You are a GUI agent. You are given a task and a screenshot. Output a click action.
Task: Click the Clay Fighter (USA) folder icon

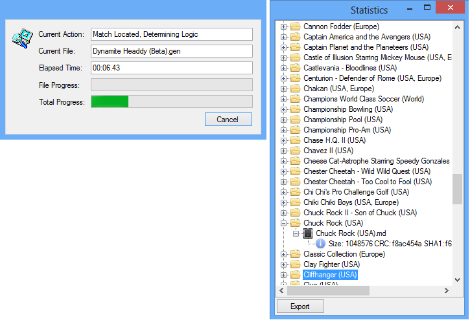click(x=295, y=264)
